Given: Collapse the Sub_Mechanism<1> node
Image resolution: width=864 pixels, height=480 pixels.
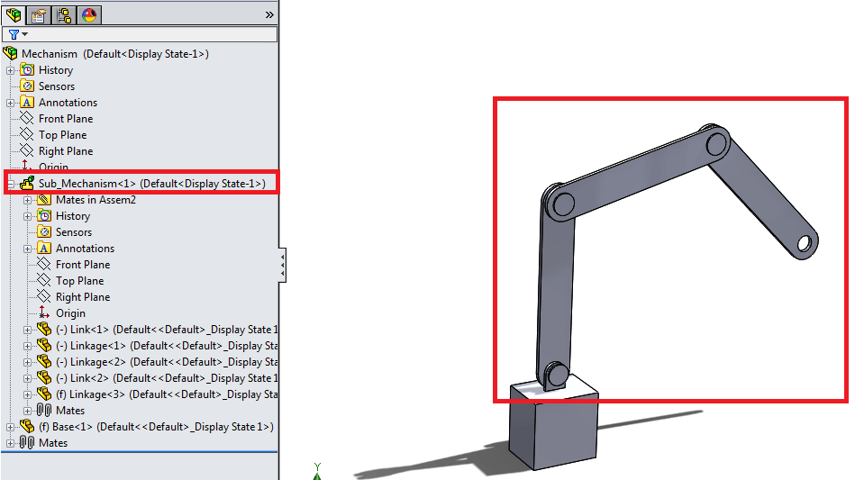Looking at the screenshot, I should coord(10,184).
